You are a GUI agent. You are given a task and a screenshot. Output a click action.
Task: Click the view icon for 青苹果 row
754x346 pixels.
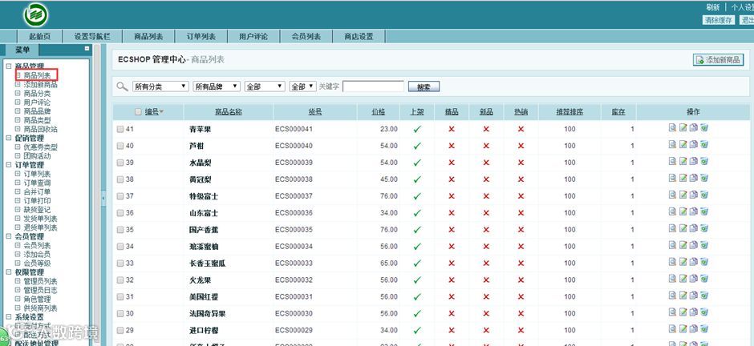click(x=672, y=127)
